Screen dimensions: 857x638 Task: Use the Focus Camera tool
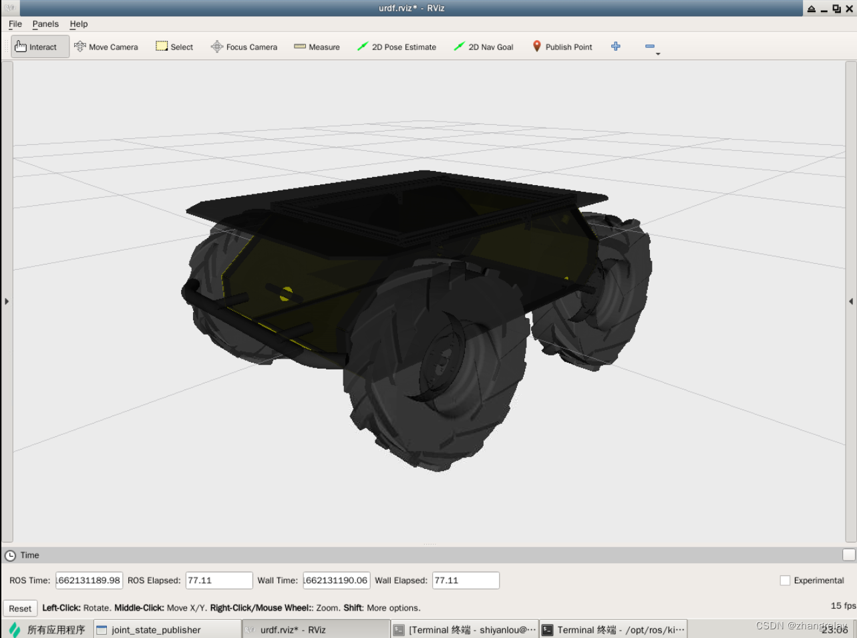click(x=244, y=46)
